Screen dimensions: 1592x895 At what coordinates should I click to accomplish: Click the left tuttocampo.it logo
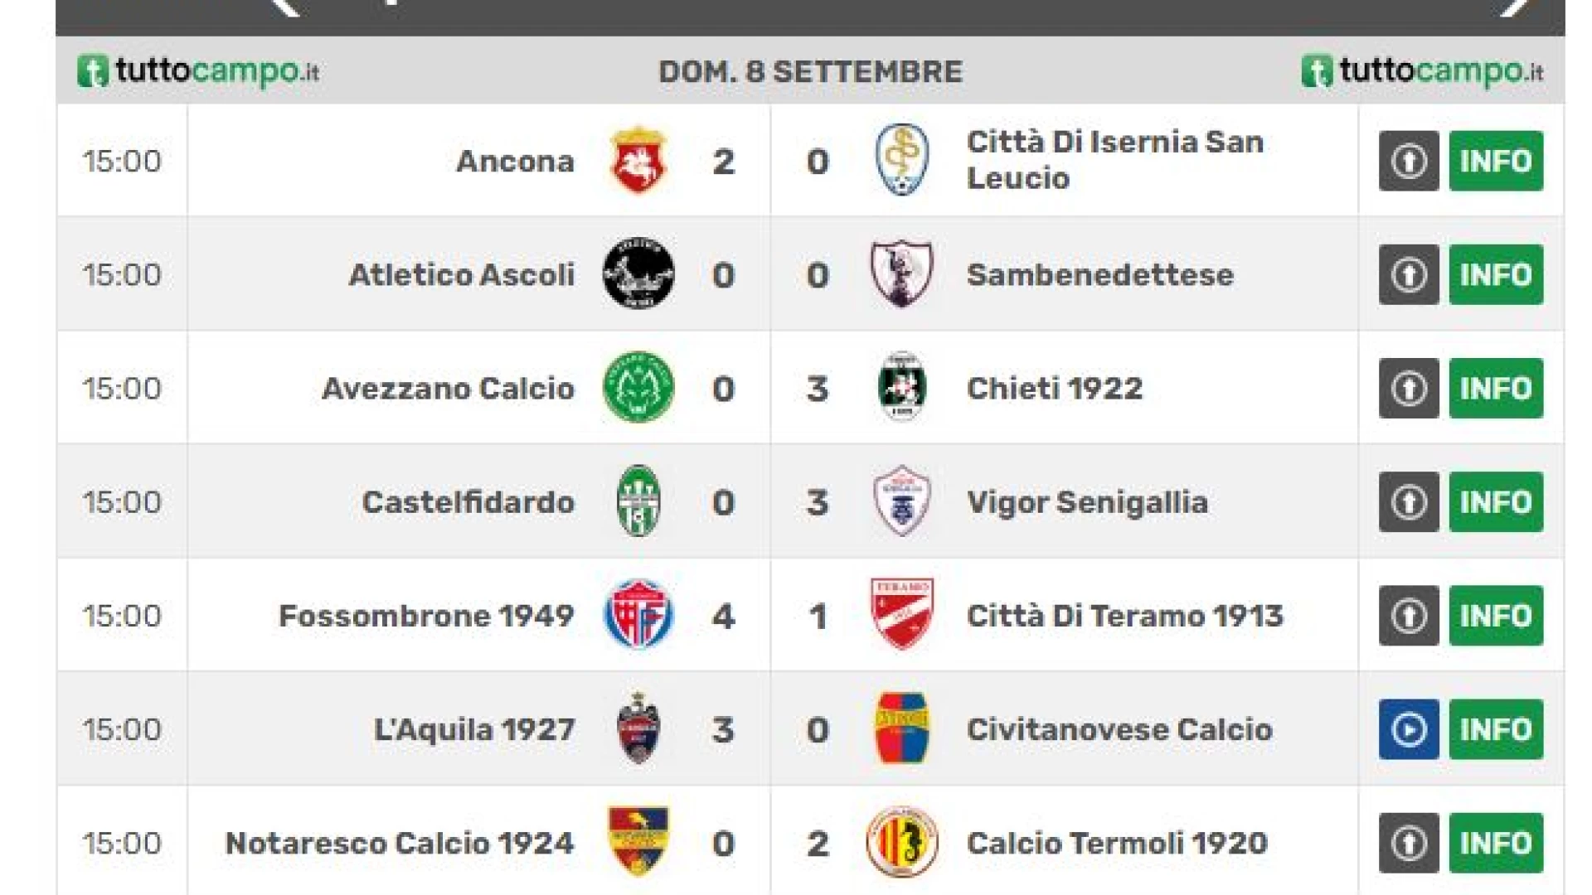tap(198, 71)
